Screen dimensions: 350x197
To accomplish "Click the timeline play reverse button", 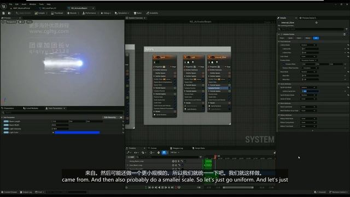I will tap(159, 187).
